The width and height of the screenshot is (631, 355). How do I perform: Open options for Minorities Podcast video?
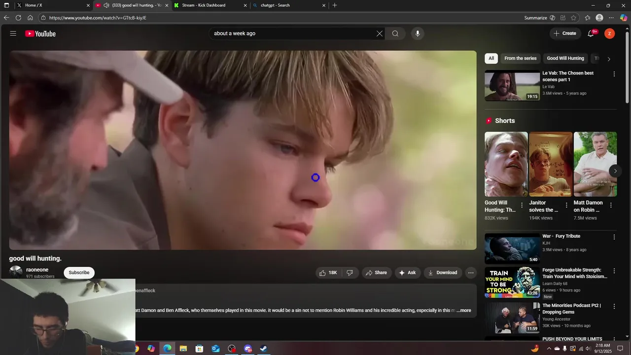tap(614, 306)
